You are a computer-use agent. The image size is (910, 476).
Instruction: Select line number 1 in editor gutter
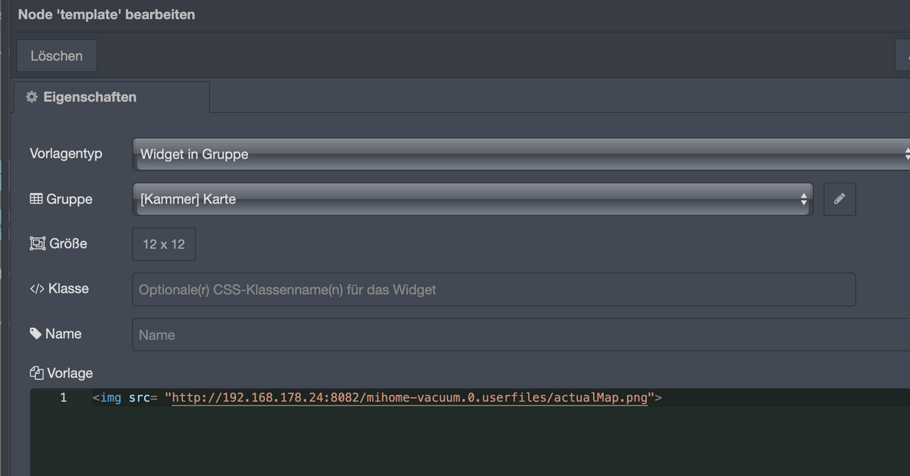[64, 397]
